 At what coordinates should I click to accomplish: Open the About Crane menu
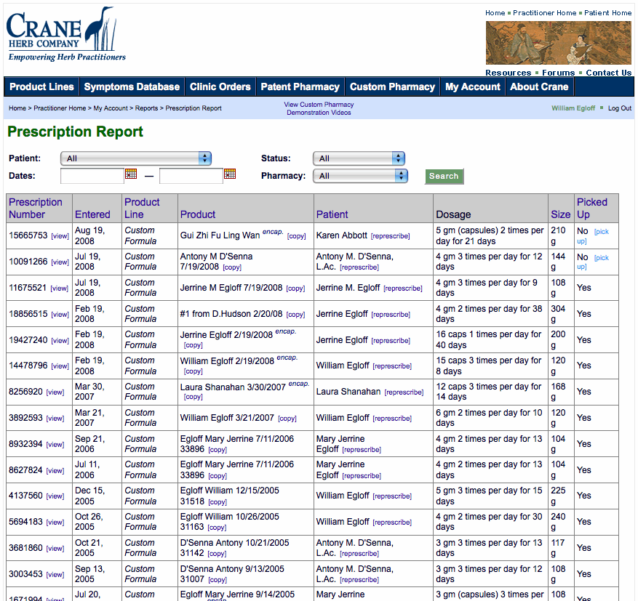[x=539, y=86]
